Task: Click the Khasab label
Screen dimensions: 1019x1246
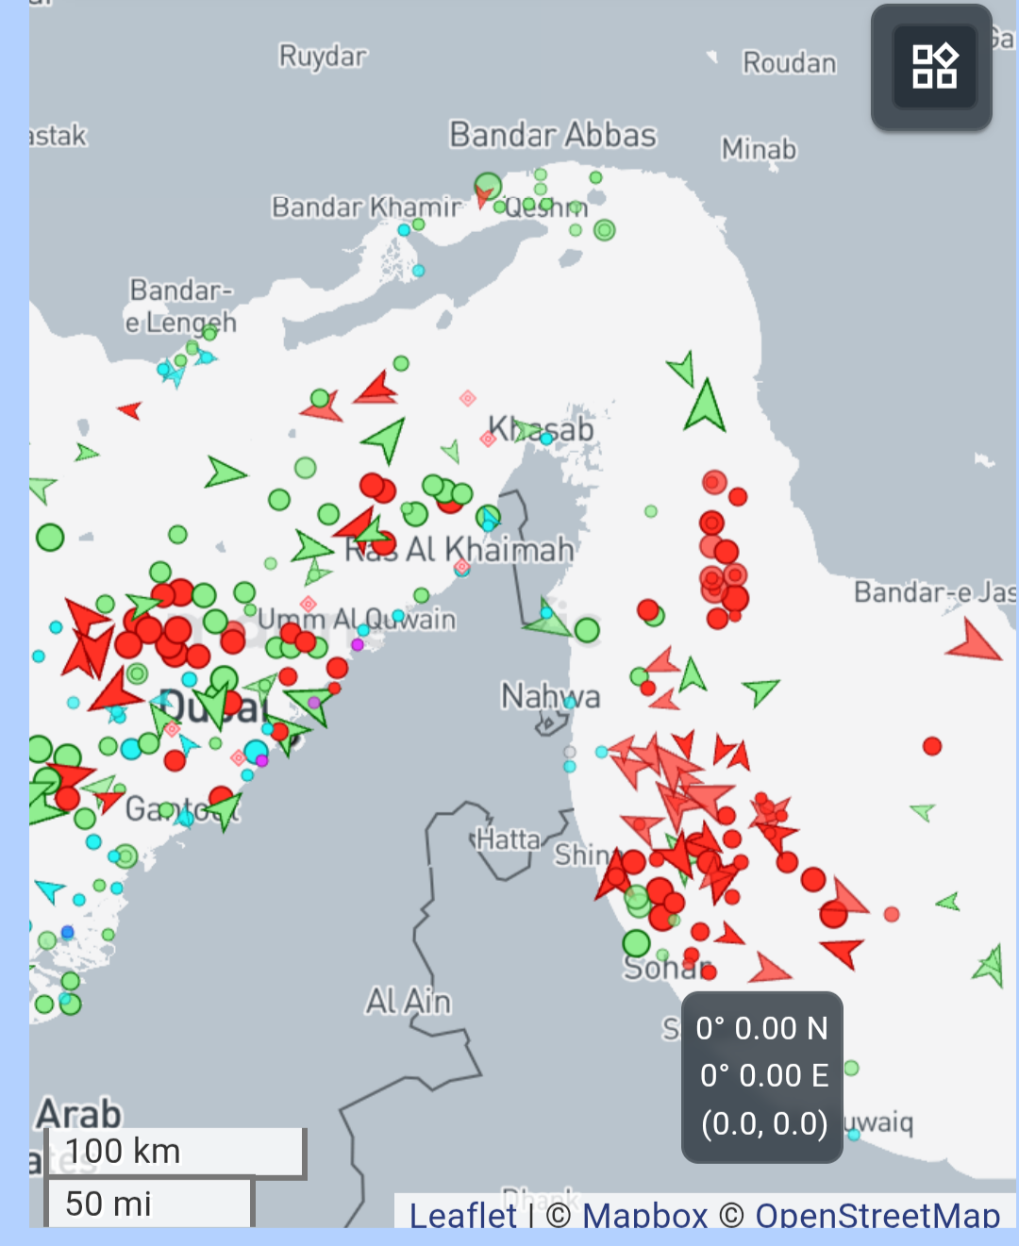Action: 542,429
